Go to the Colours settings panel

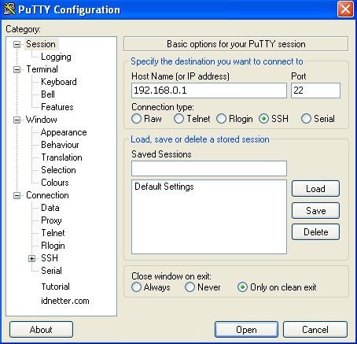point(55,183)
